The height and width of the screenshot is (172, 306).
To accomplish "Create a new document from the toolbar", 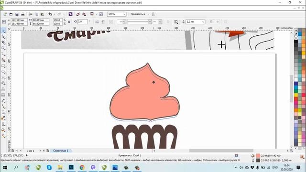I will tap(5, 14).
